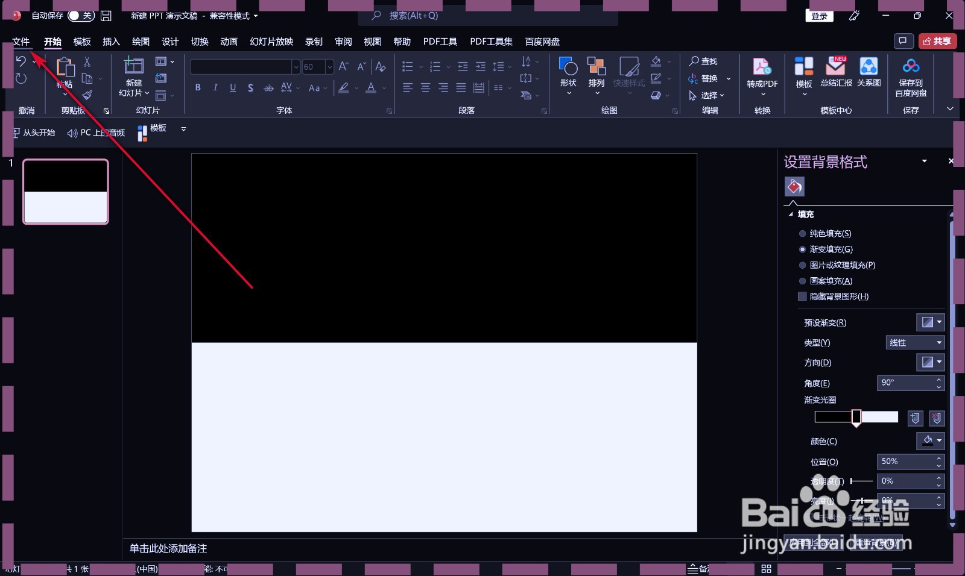The width and height of the screenshot is (965, 576).
Task: Collapse the ribbon chevron
Action: [x=950, y=109]
